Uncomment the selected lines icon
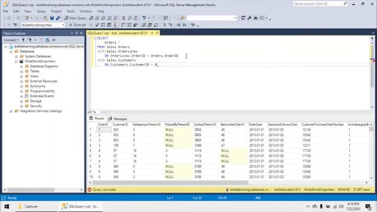377x212 pixels. [170, 25]
